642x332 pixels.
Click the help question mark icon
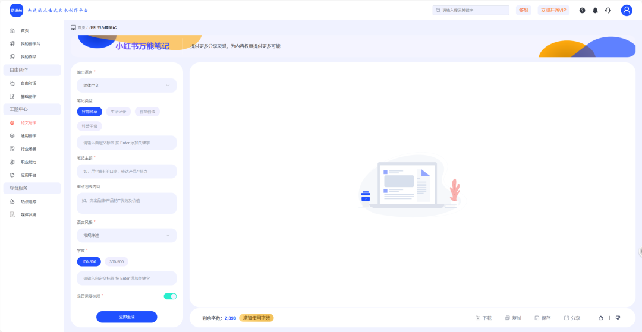click(x=582, y=10)
